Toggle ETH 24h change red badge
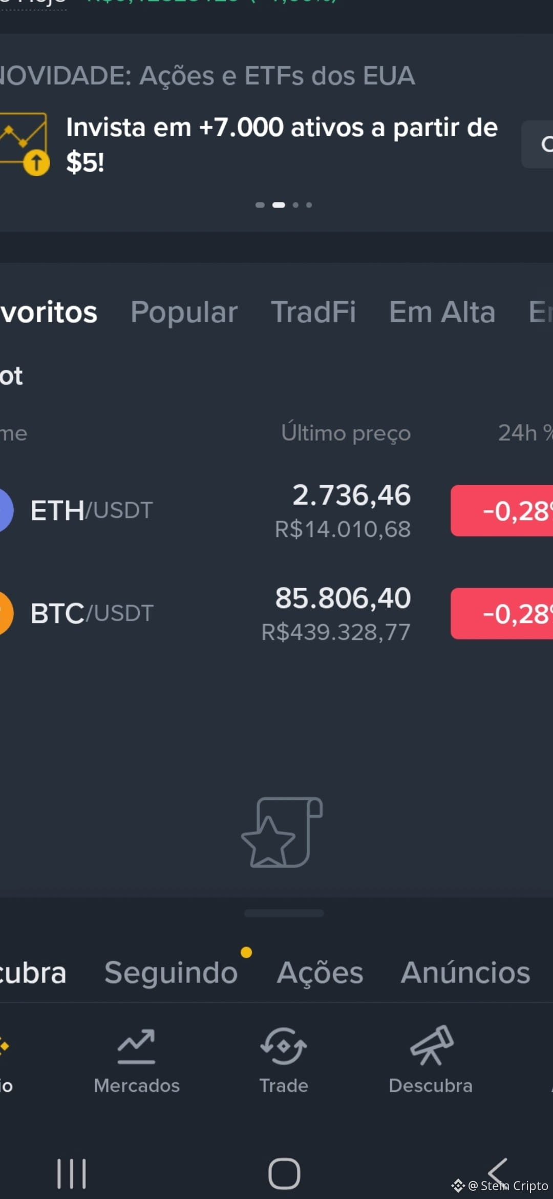This screenshot has height=1199, width=553. (x=502, y=511)
